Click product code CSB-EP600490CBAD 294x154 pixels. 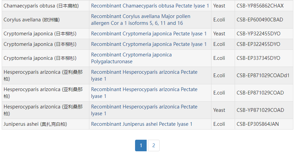pyautogui.click(x=260, y=20)
